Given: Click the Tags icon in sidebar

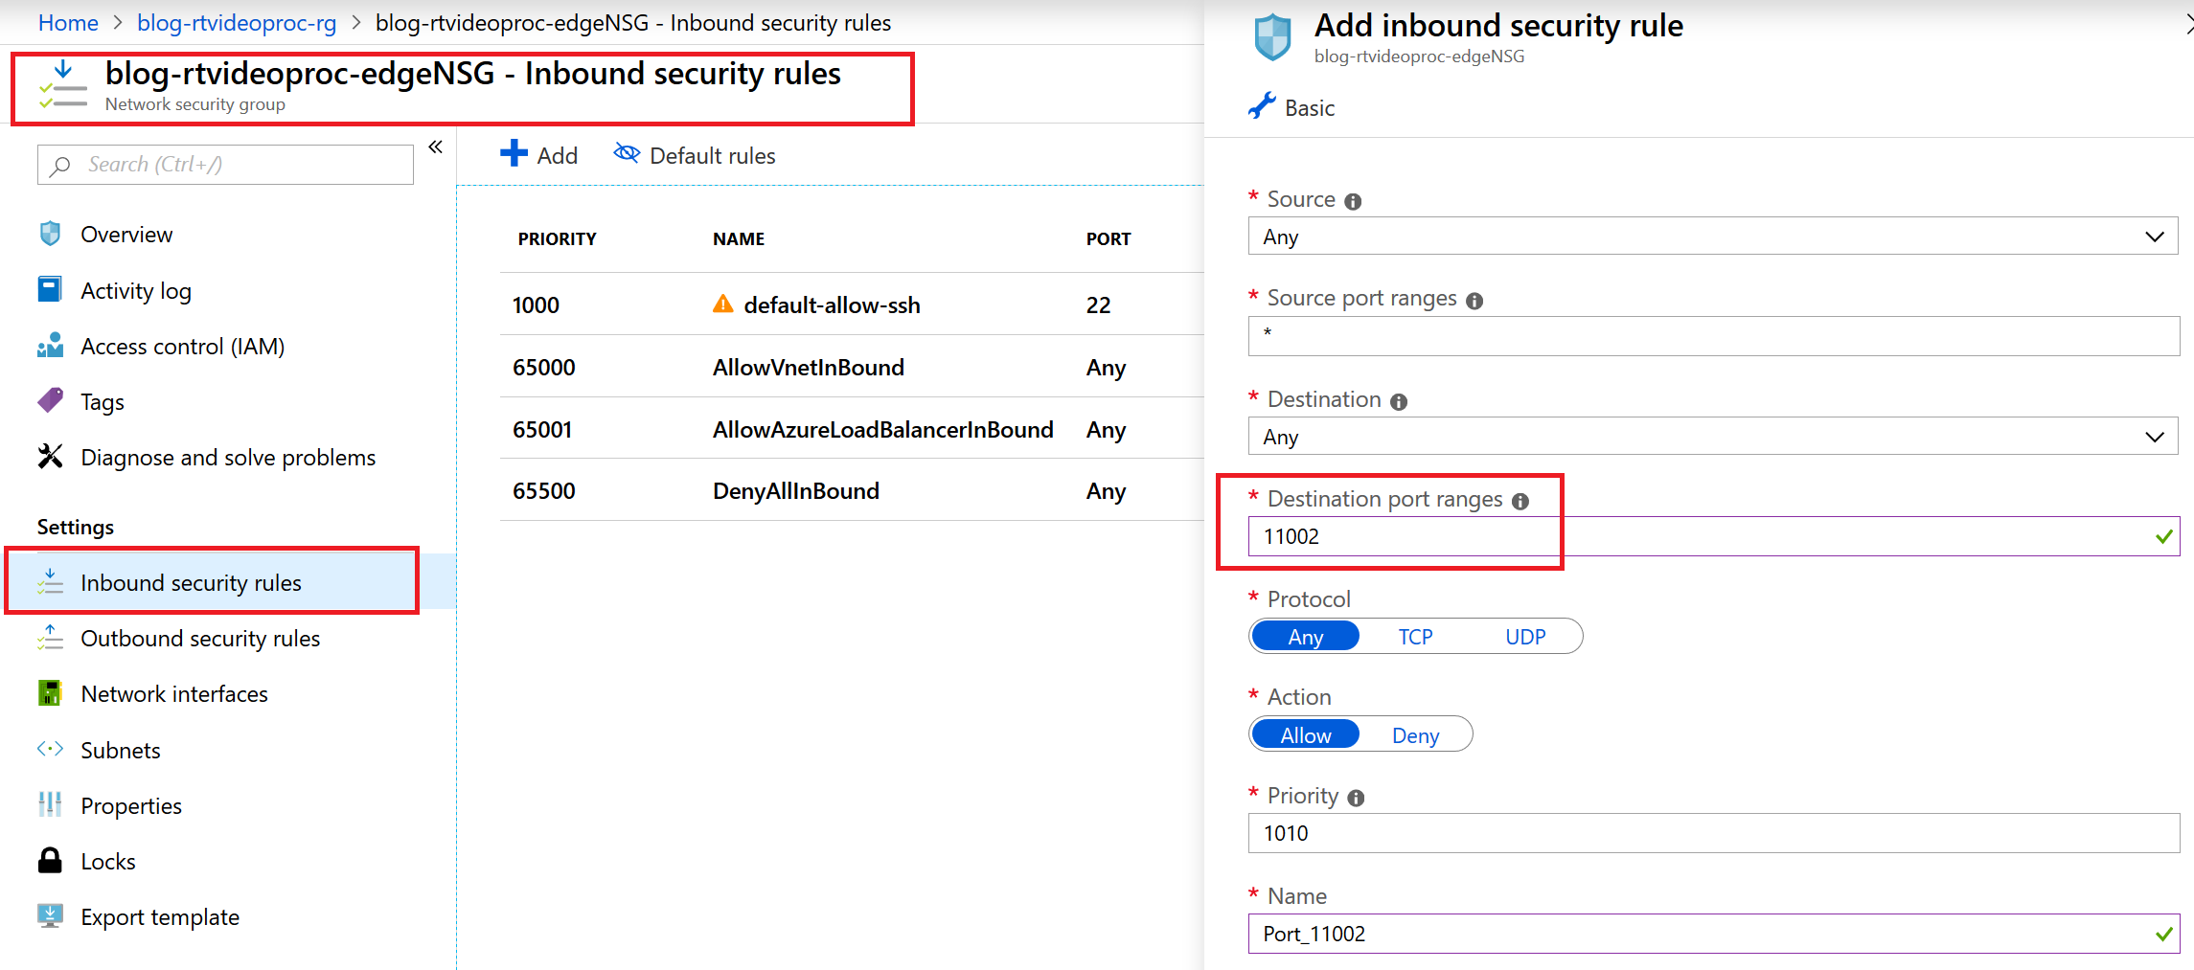Looking at the screenshot, I should coord(50,400).
